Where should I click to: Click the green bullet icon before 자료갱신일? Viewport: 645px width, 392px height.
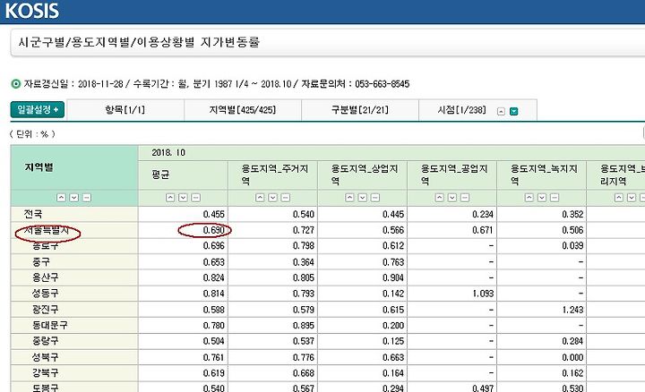click(x=15, y=84)
